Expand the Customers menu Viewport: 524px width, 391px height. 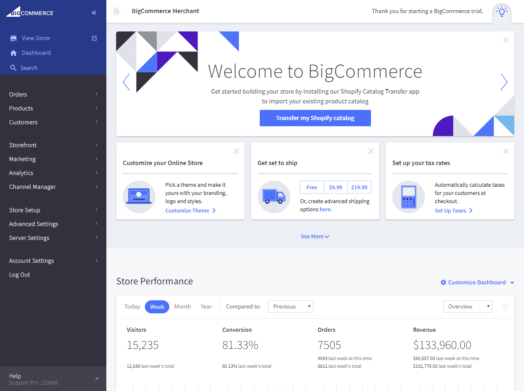point(53,122)
